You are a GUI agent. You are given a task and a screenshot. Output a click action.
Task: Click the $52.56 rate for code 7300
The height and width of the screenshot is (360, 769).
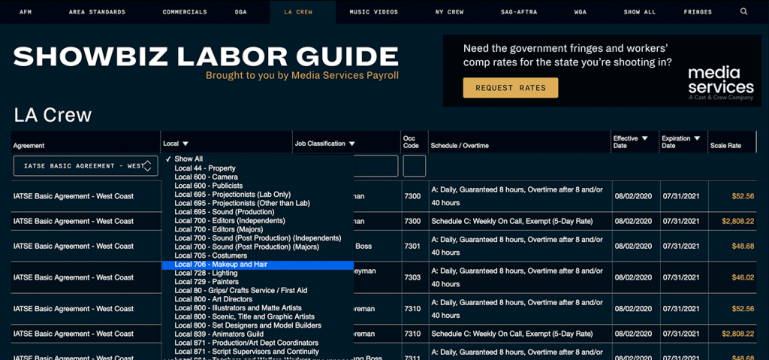pyautogui.click(x=743, y=196)
